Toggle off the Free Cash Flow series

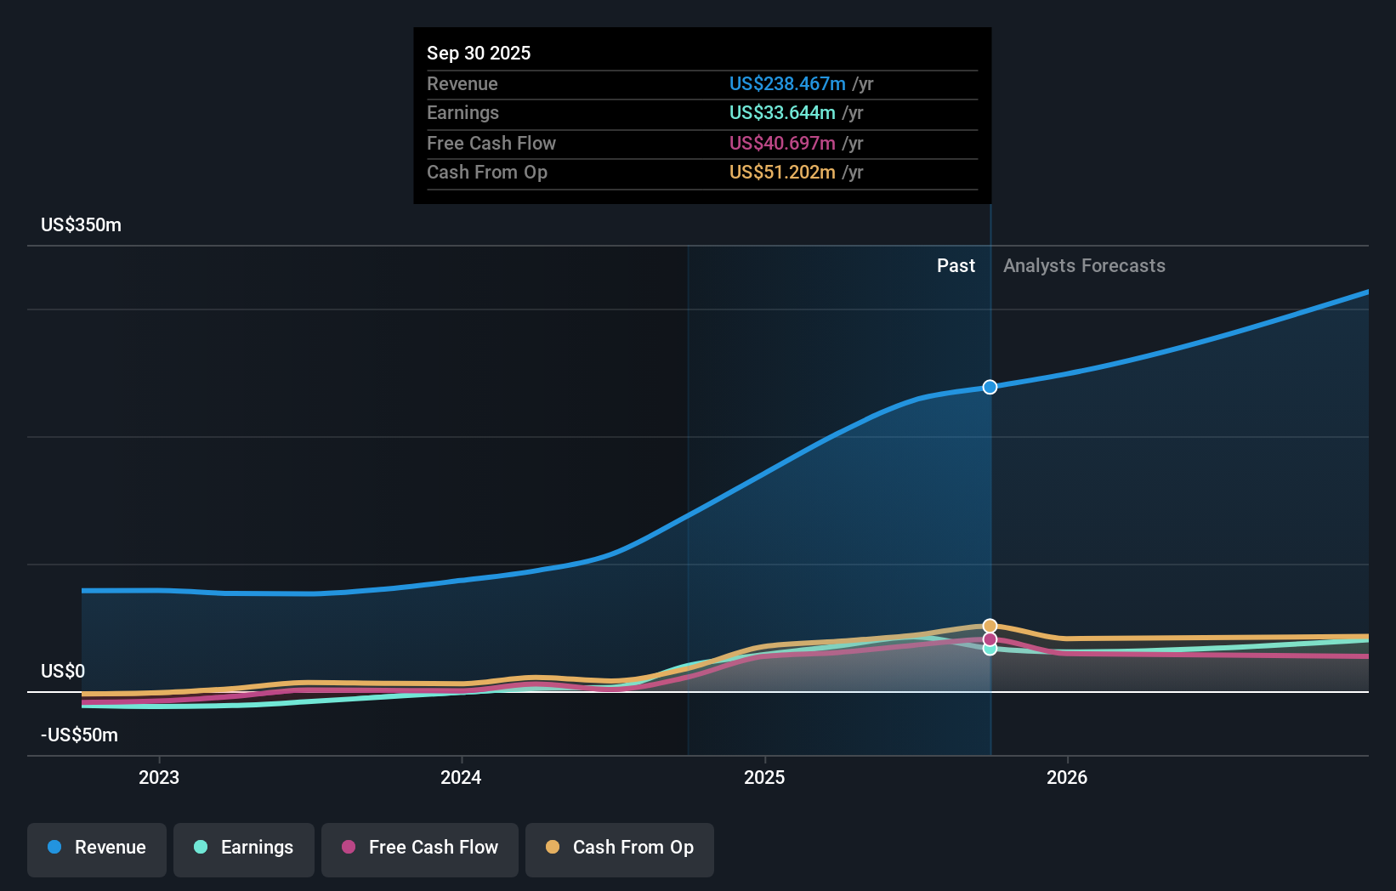tap(419, 848)
